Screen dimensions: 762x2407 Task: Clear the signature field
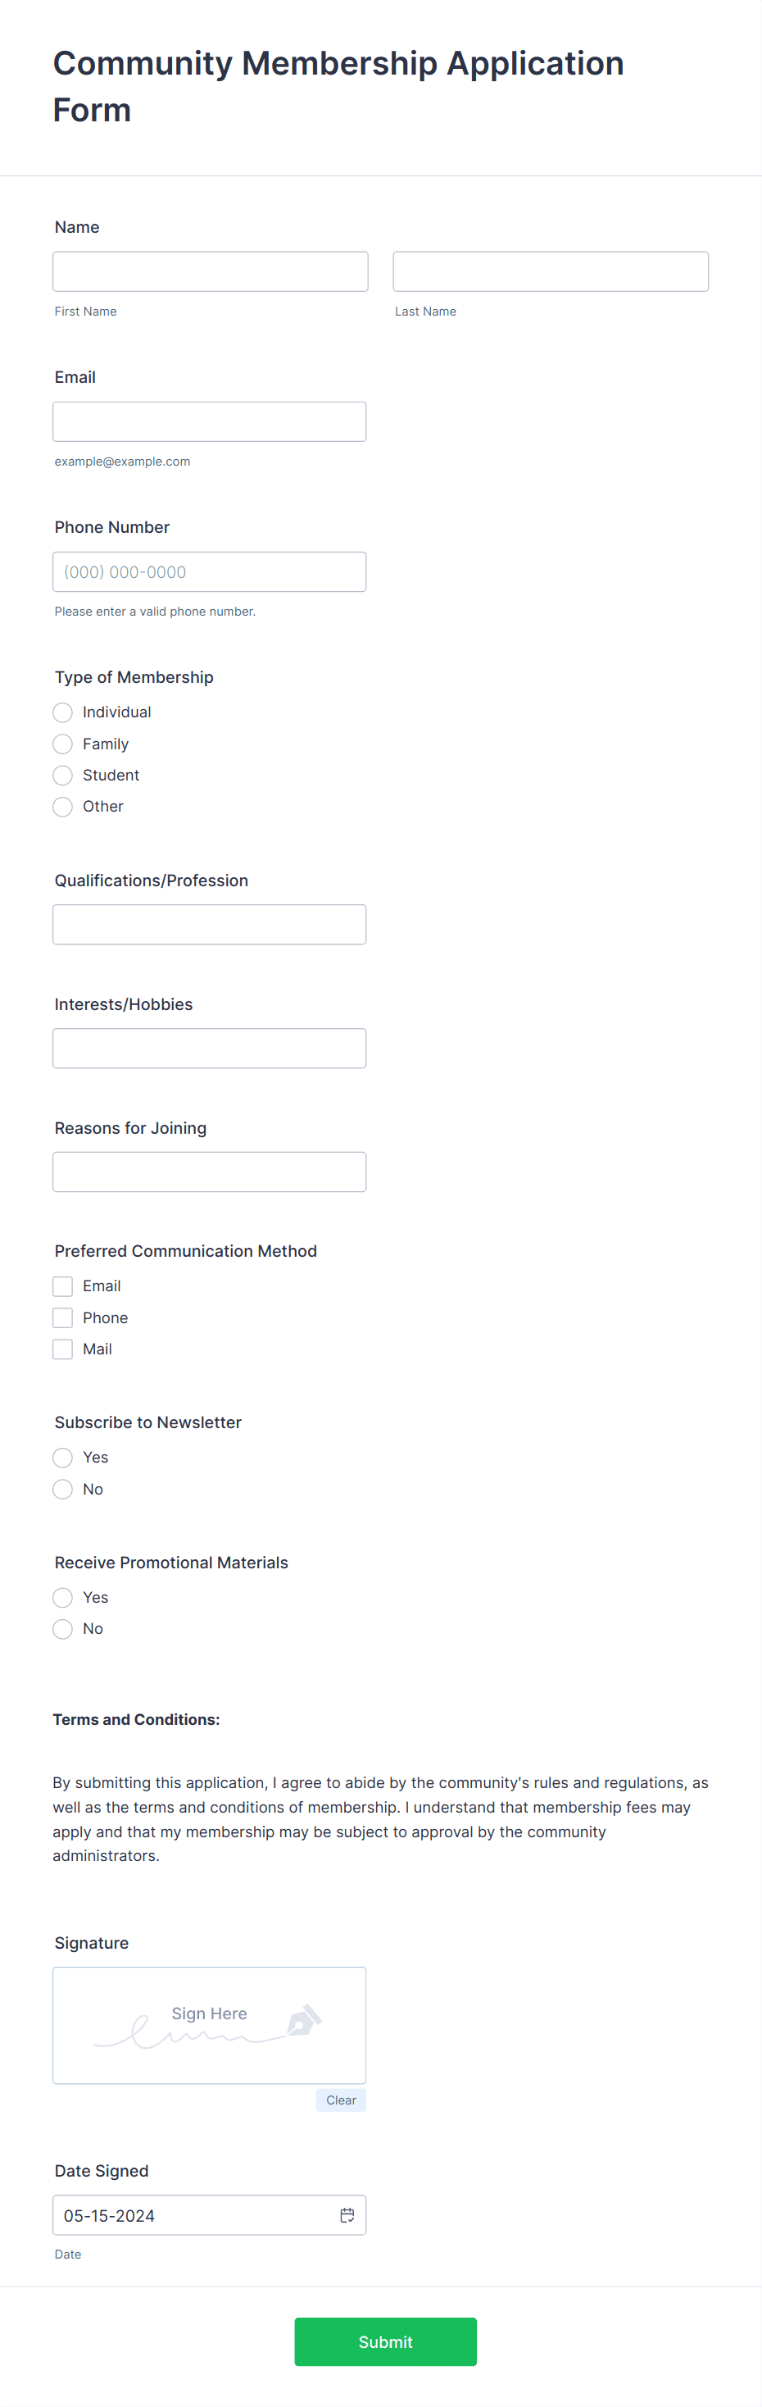(340, 2100)
